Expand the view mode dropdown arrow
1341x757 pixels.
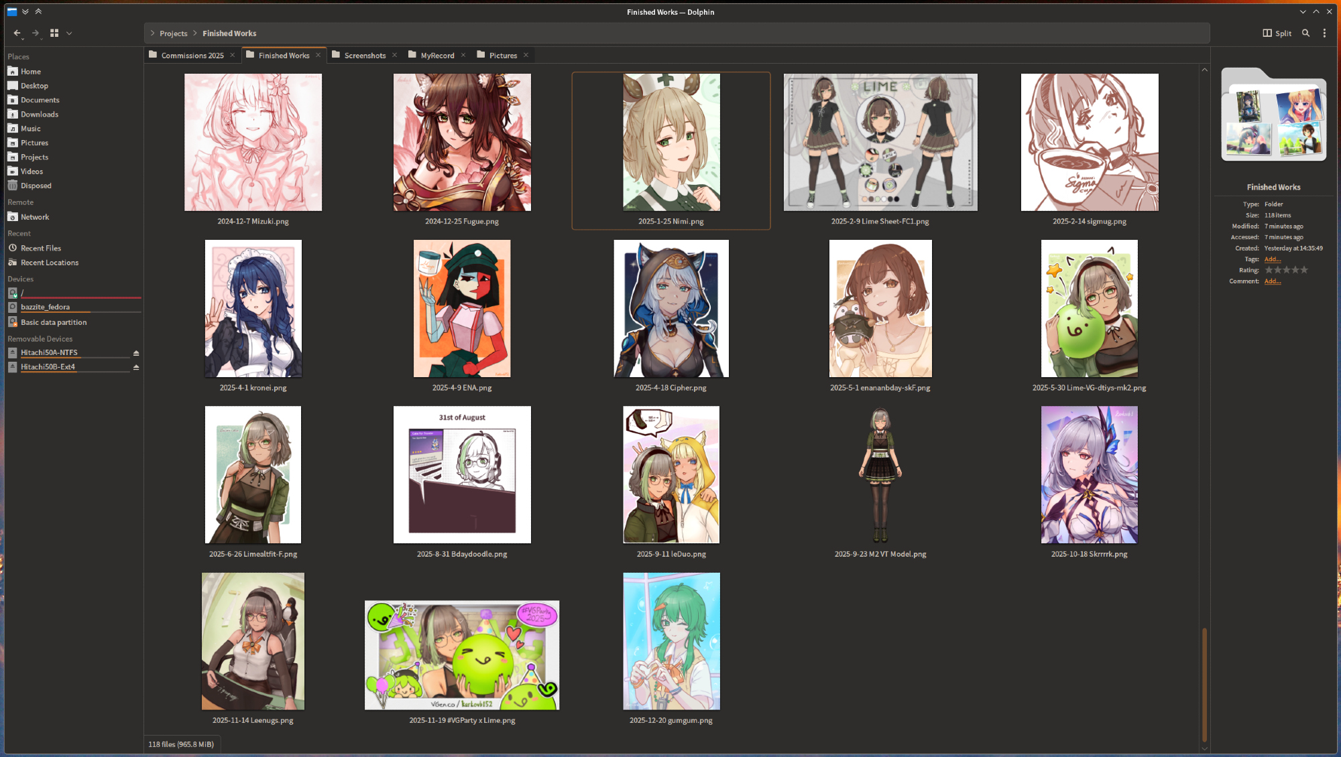[x=69, y=33]
